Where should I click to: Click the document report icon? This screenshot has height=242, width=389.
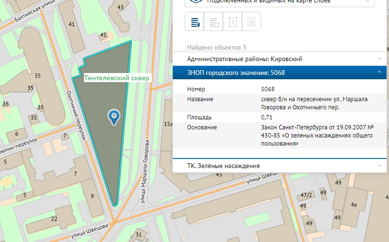point(252,22)
